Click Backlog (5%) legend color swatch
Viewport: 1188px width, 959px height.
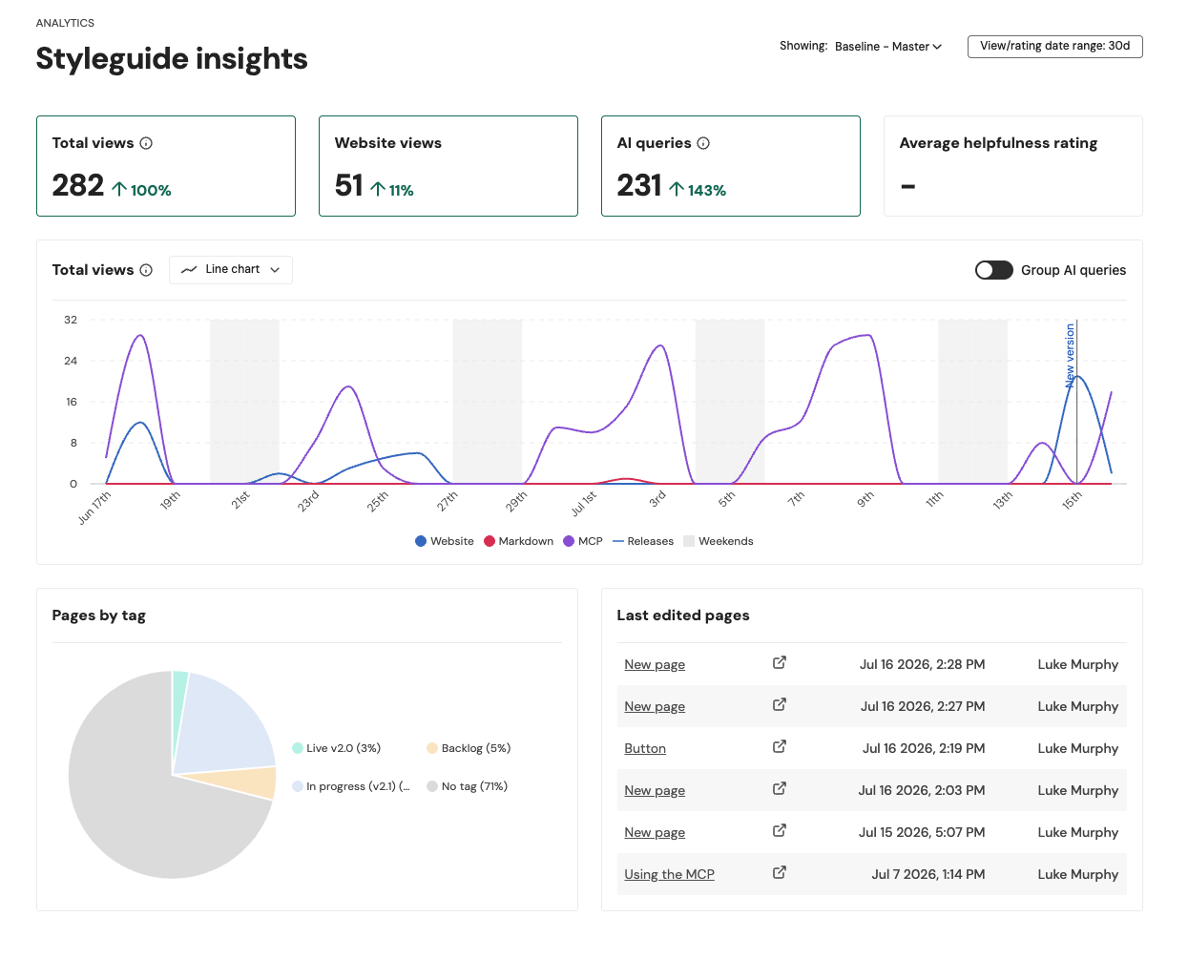point(432,748)
